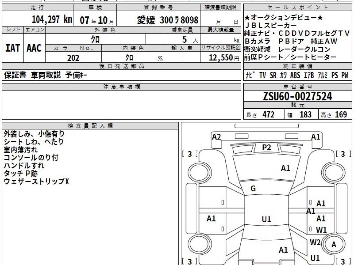Image resolution: width=354 pixels, height=265 pixels.
Task: Select the 車検 column header
Action: pos(95,8)
